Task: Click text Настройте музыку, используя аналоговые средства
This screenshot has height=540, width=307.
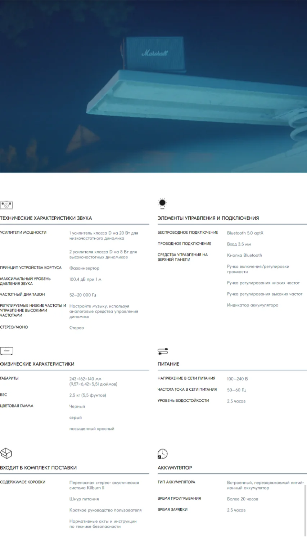Action: coord(104,311)
